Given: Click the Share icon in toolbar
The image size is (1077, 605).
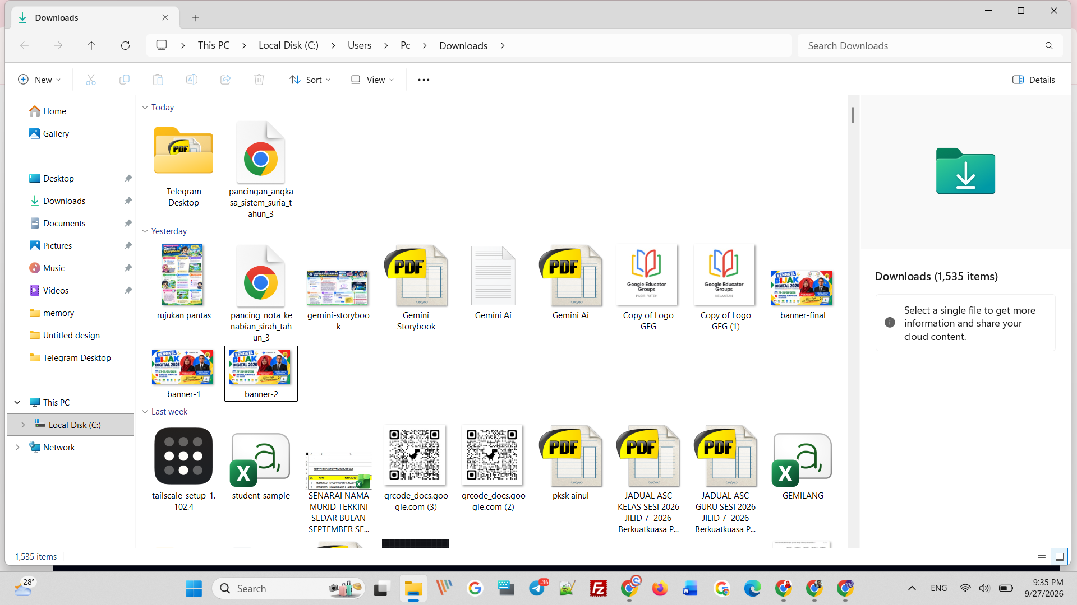Looking at the screenshot, I should click(x=225, y=80).
